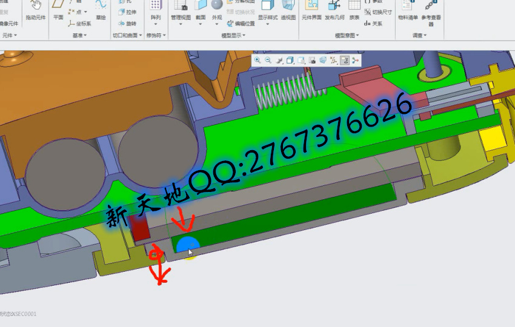Viewport: 515px width, 327px height.
Task: Click the Relations (关系) button
Action: pyautogui.click(x=373, y=24)
